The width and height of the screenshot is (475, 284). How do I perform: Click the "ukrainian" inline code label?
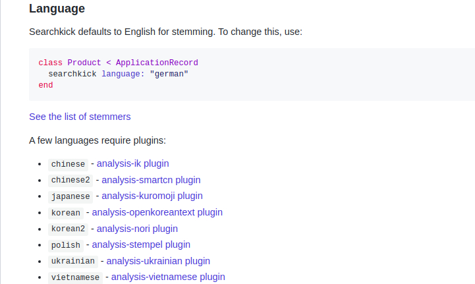pyautogui.click(x=73, y=262)
